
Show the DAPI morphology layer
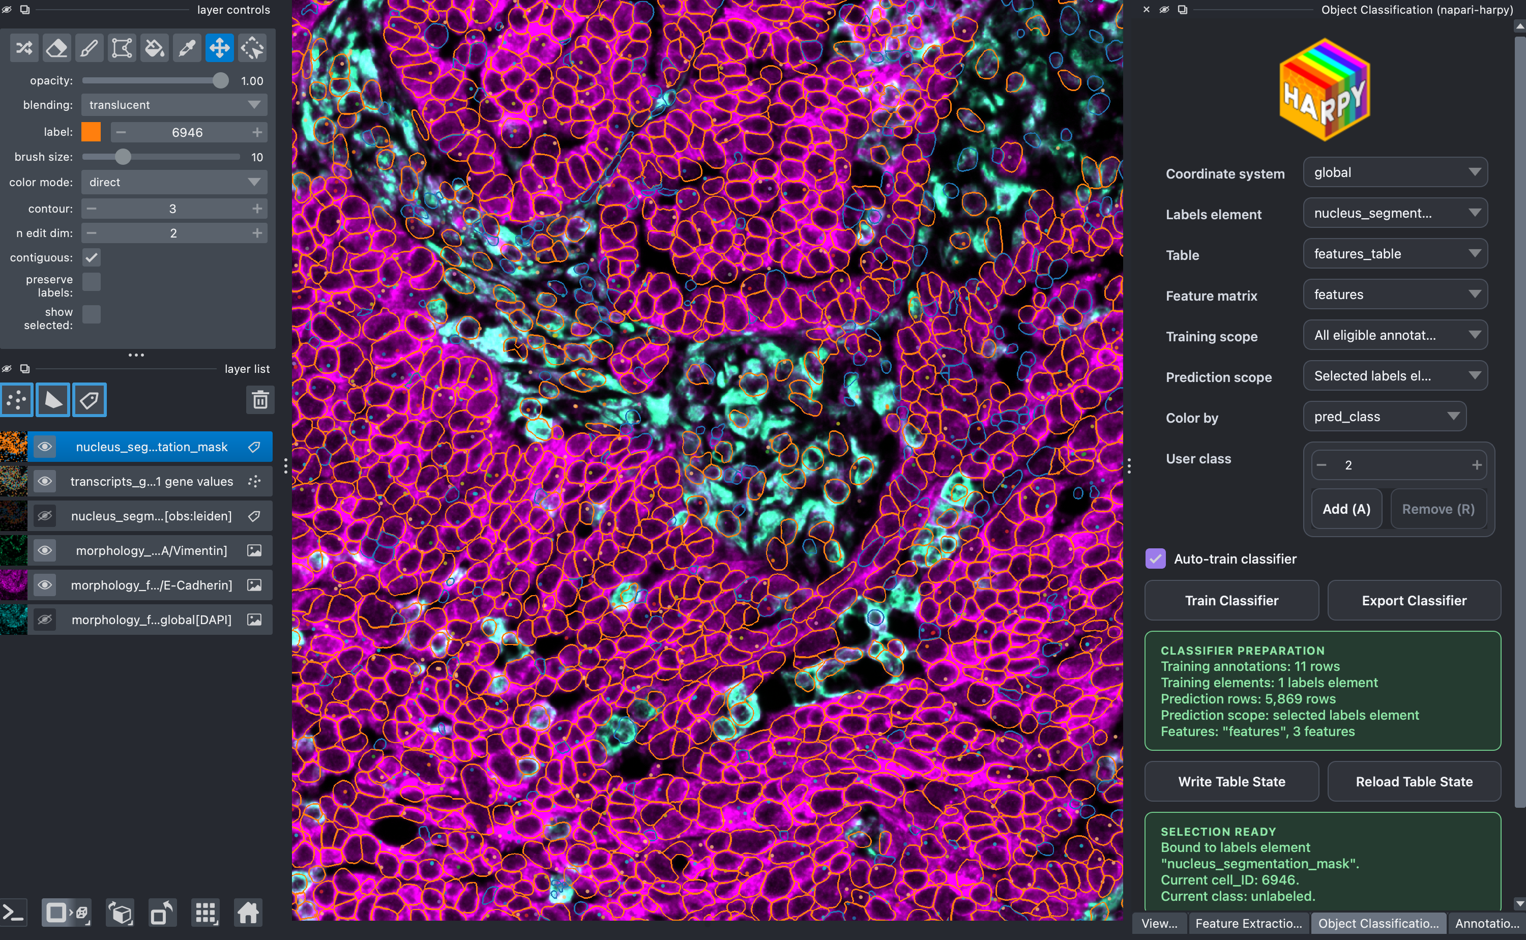45,619
